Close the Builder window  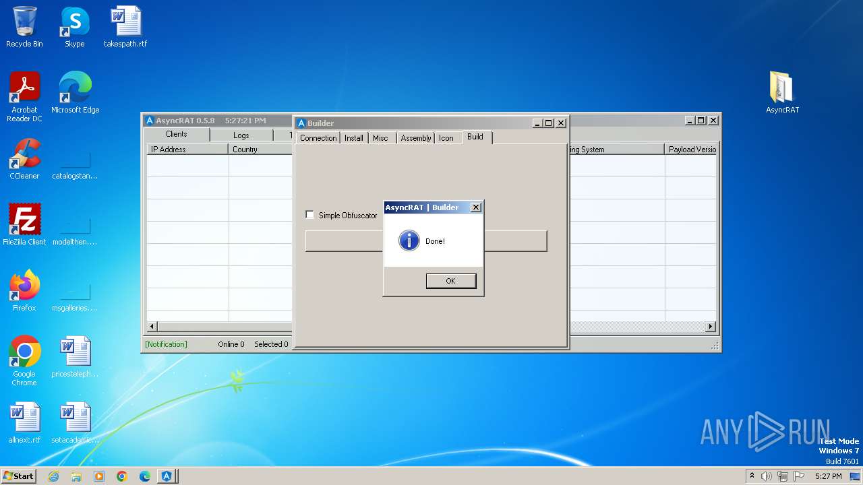click(560, 123)
